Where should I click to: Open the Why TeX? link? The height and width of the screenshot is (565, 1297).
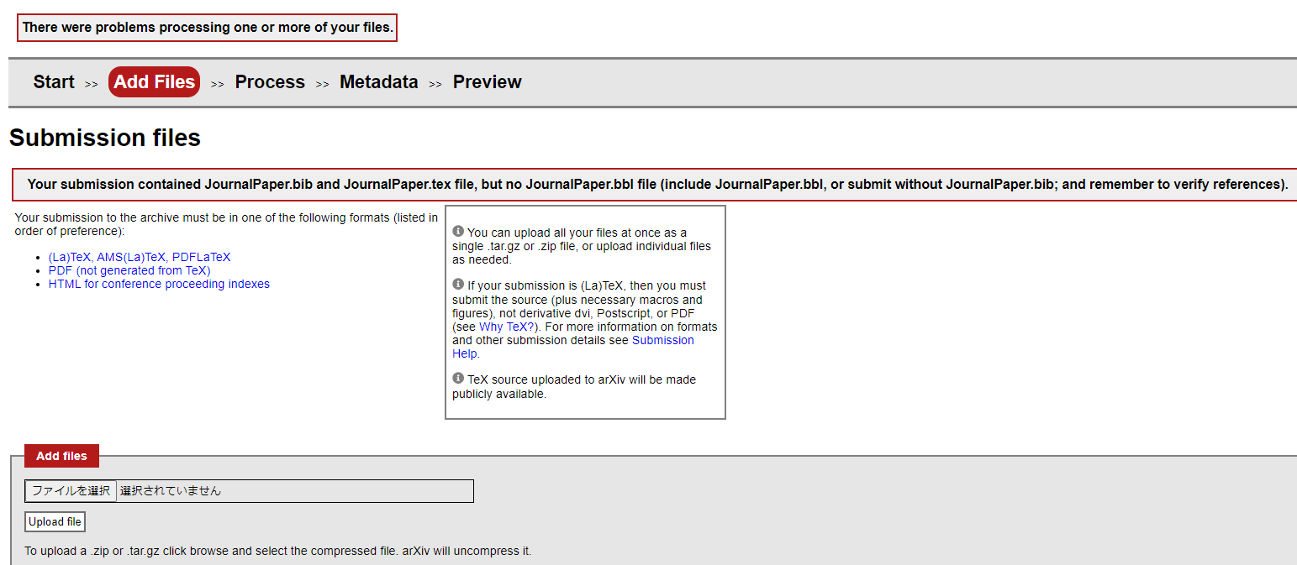click(507, 327)
